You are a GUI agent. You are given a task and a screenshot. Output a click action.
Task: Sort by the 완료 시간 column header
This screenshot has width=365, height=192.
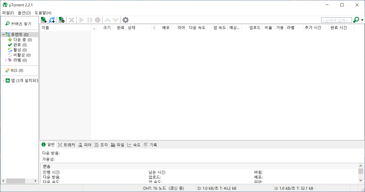[x=342, y=28]
